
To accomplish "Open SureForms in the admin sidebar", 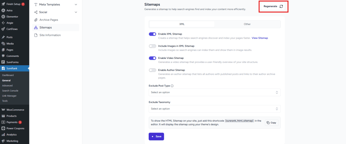I will (13, 62).
